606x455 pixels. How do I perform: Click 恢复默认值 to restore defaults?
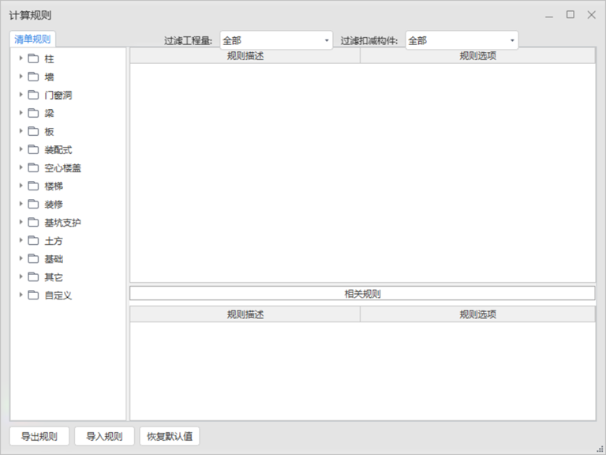(x=170, y=436)
